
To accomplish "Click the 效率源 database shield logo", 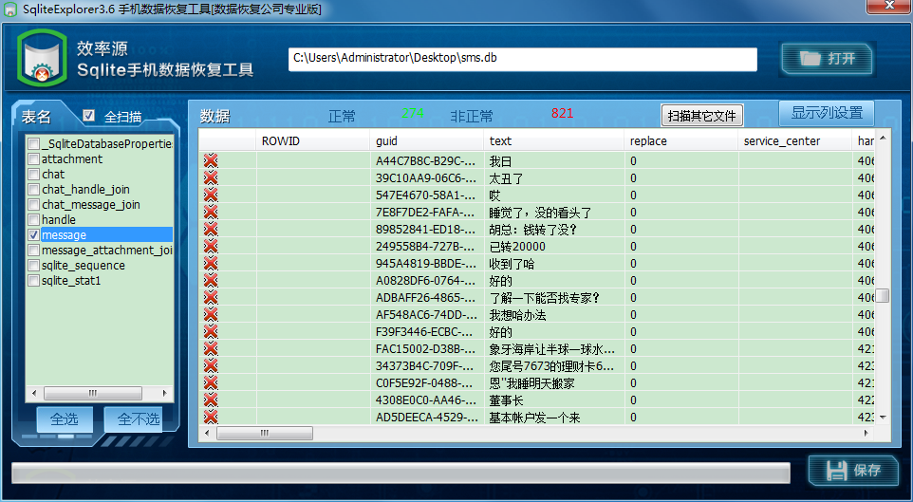I will pos(42,58).
